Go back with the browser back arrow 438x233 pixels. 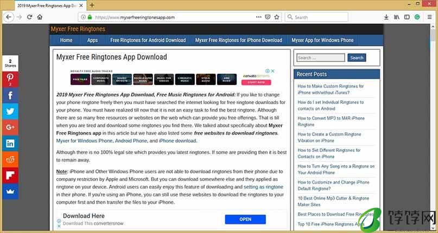click(x=9, y=17)
